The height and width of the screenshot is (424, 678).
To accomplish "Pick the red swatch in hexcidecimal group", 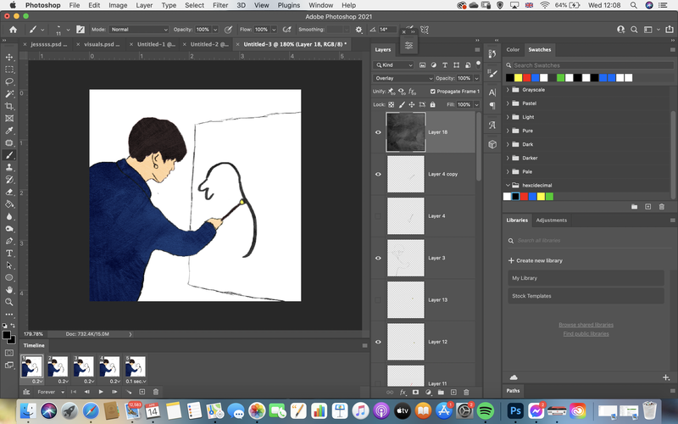I will (x=524, y=197).
